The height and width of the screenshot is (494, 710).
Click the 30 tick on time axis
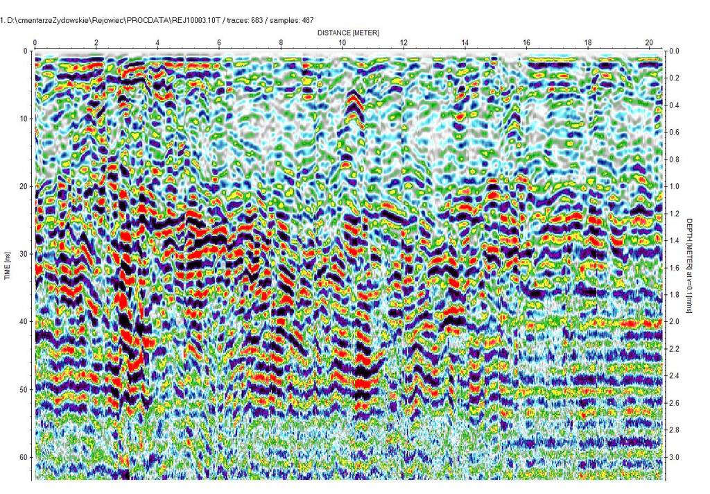pyautogui.click(x=22, y=254)
